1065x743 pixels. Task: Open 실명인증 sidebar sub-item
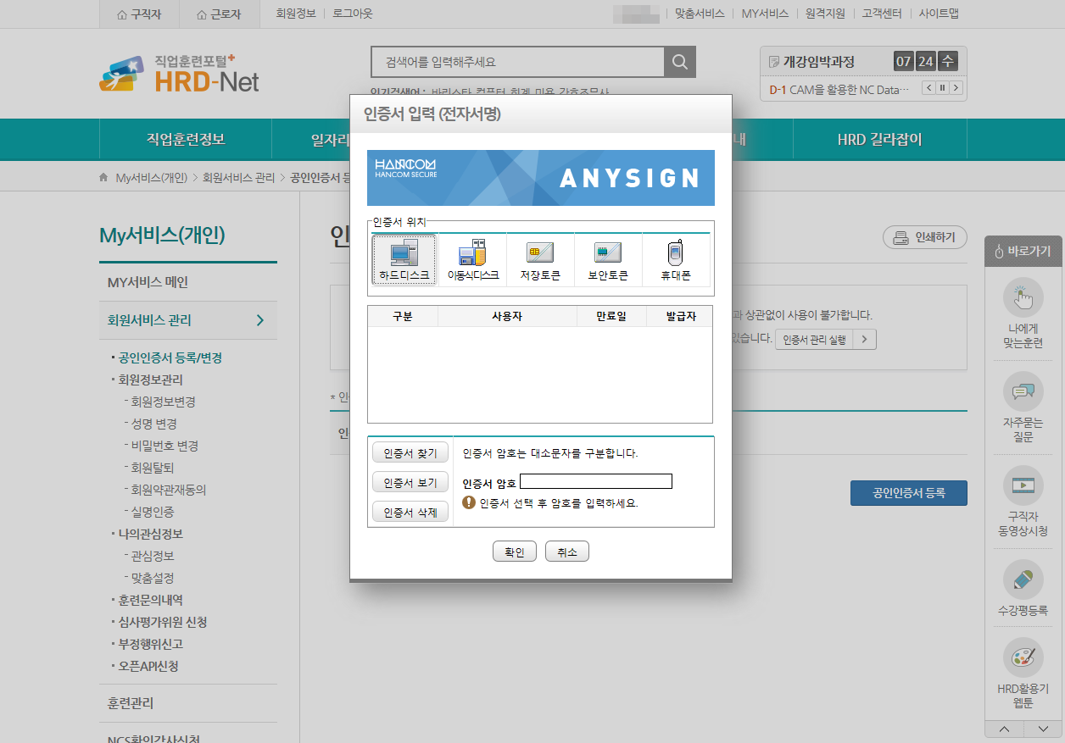[x=152, y=512]
